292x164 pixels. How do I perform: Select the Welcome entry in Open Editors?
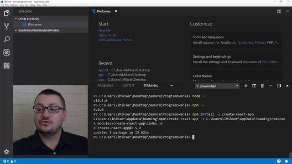[x=51, y=25]
